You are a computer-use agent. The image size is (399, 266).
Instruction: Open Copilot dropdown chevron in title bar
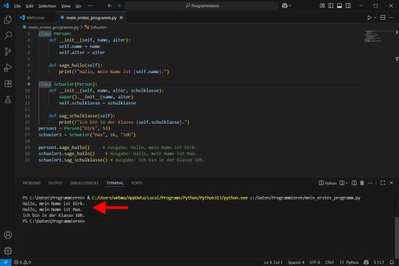pyautogui.click(x=290, y=5)
